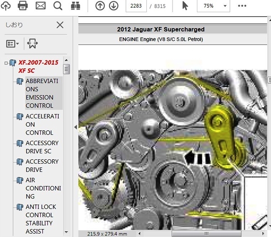271x237 pixels.
Task: Open the ANTI LOCK CONTROL STABILITY ASSIST bookmark
Action: tap(41, 219)
